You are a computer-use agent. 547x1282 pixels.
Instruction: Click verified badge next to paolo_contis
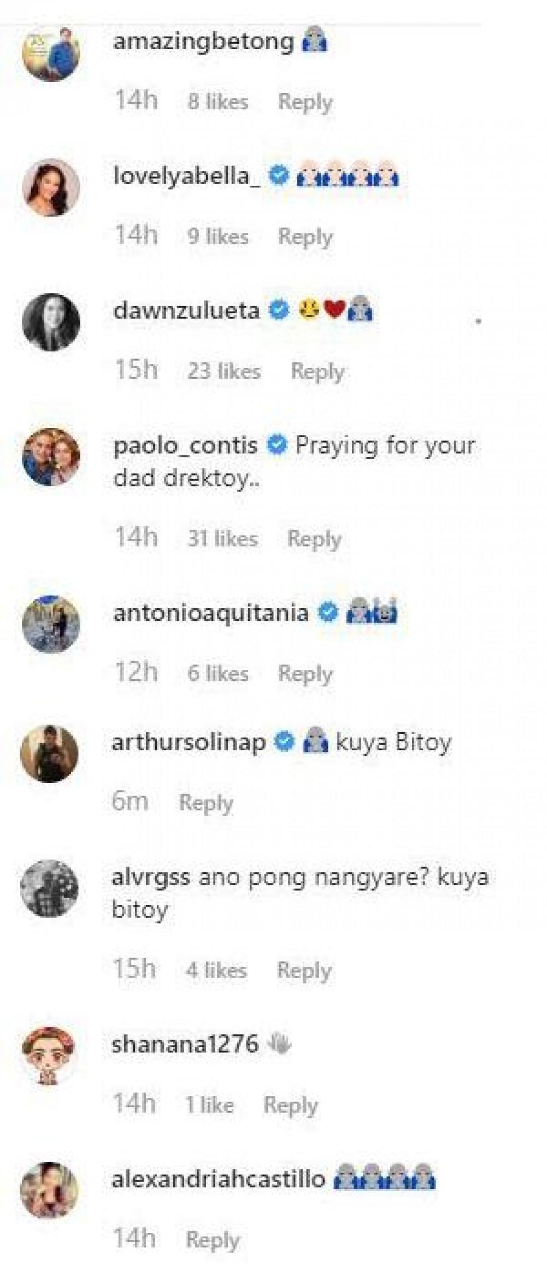(x=277, y=445)
